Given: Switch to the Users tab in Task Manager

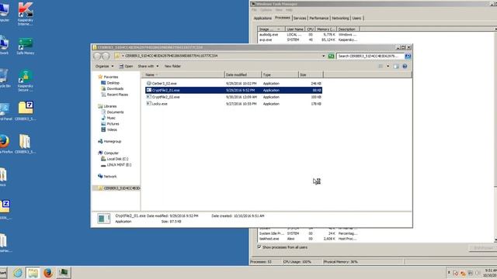Looking at the screenshot, I should pyautogui.click(x=356, y=19).
